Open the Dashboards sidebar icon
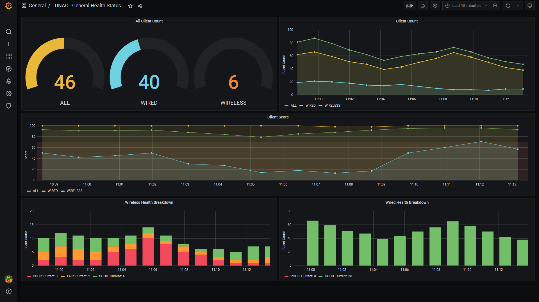539x302 pixels. tap(9, 56)
